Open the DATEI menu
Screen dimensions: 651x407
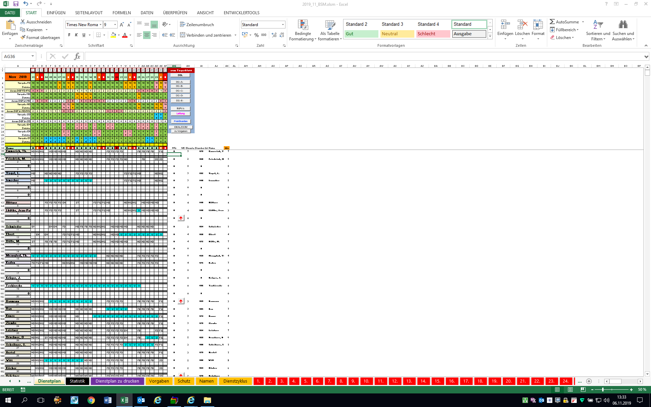coord(10,13)
